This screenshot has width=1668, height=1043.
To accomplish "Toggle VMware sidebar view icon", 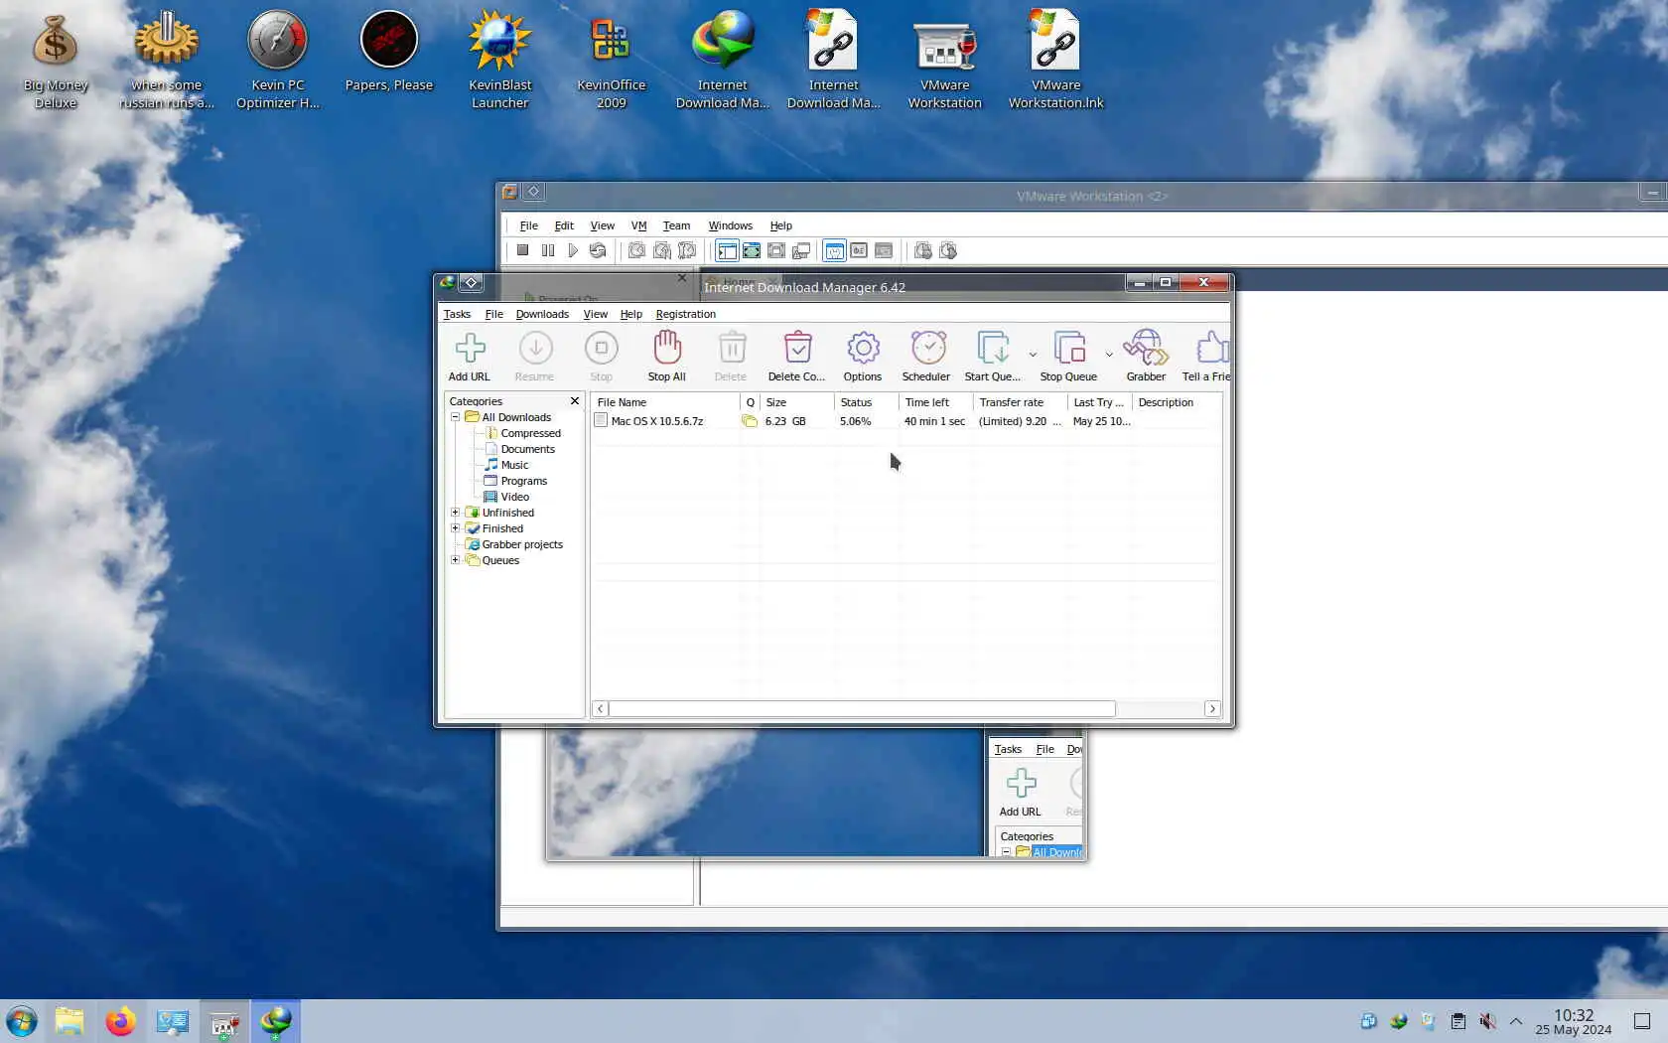I will (x=727, y=250).
